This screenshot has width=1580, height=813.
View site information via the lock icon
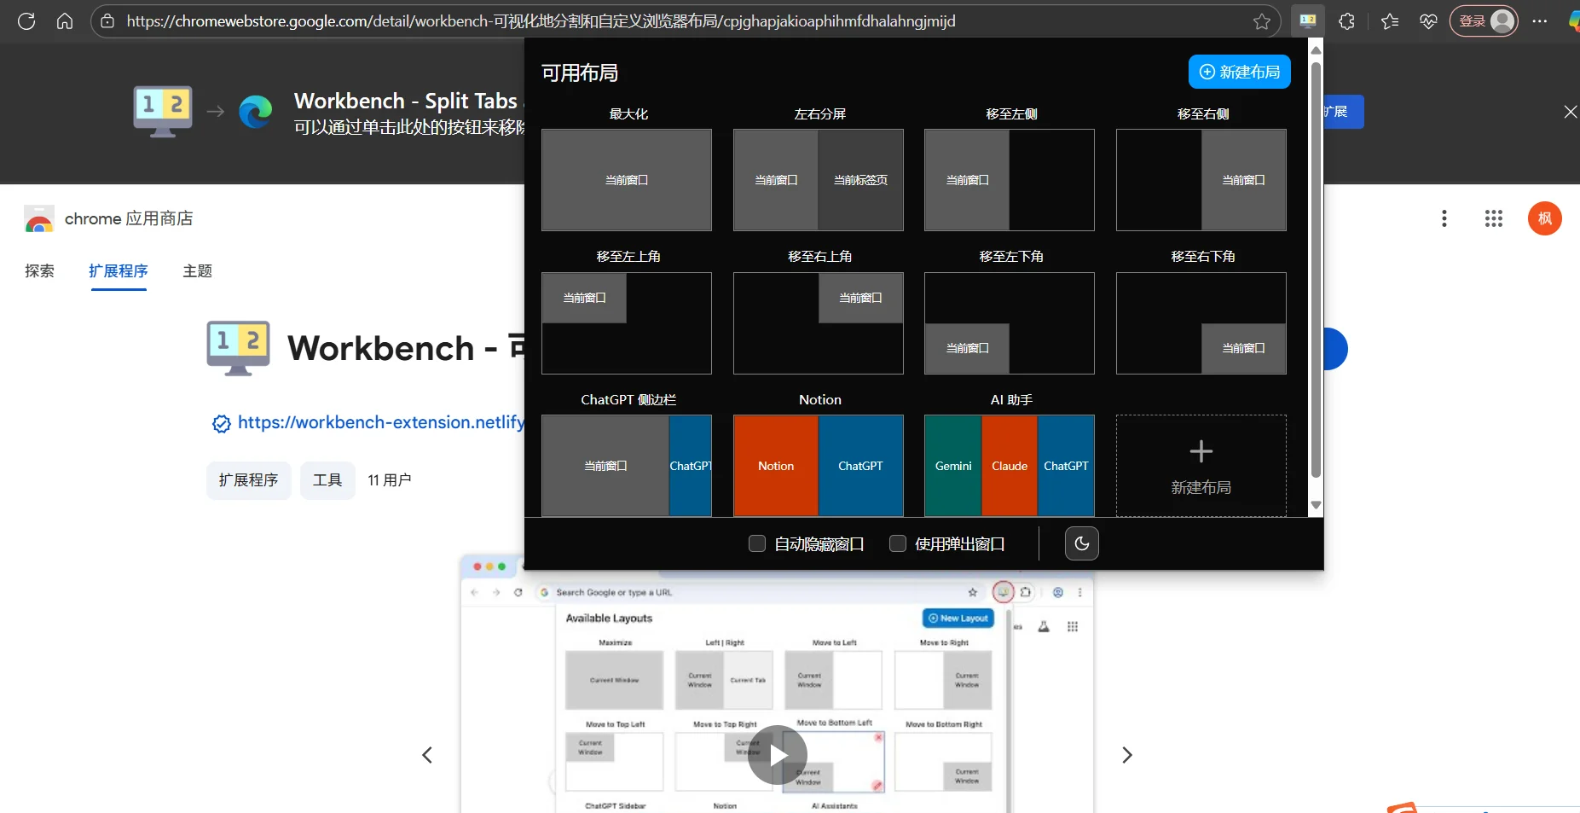107,21
